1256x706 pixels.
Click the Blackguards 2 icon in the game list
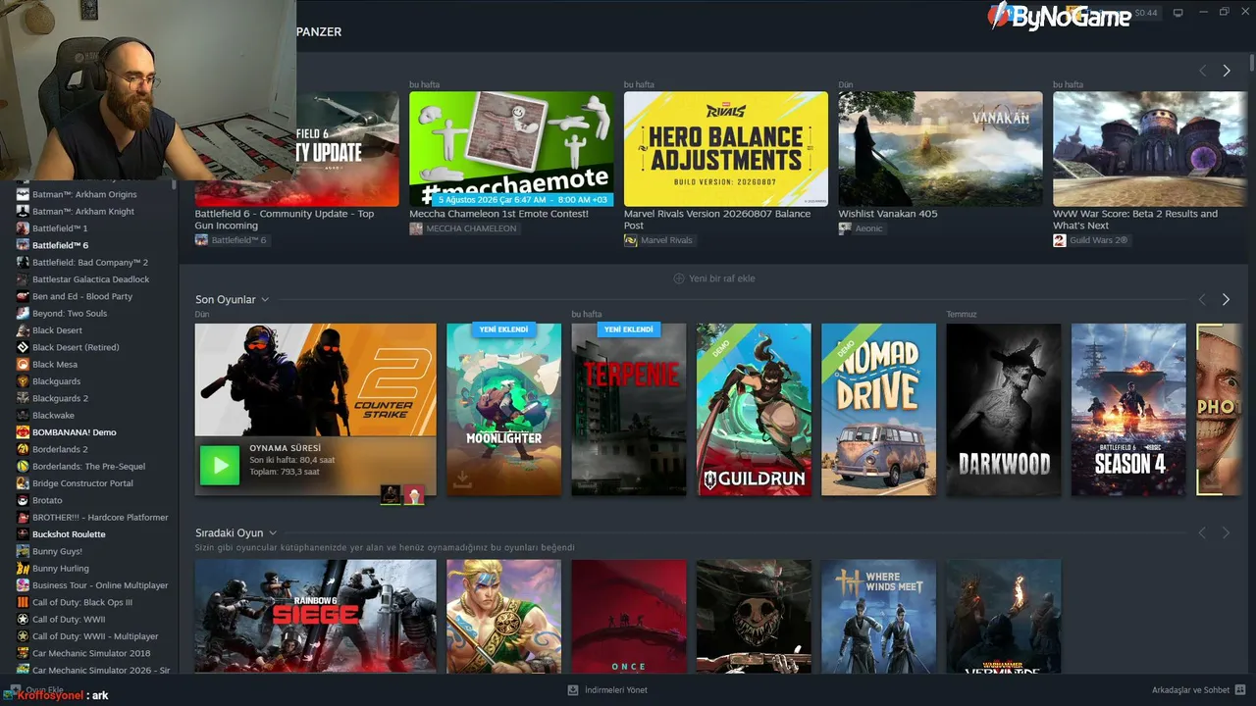pos(23,398)
